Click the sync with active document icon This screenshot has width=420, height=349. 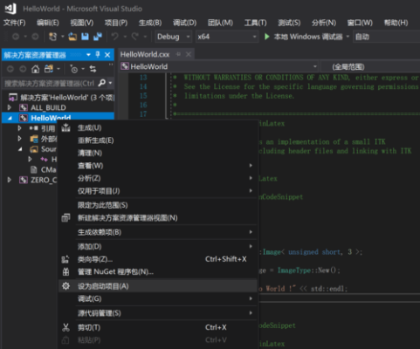click(x=93, y=69)
